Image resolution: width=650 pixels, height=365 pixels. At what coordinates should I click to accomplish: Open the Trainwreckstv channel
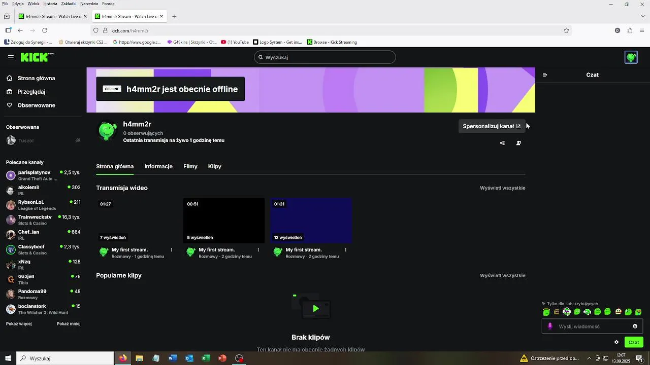click(43, 220)
